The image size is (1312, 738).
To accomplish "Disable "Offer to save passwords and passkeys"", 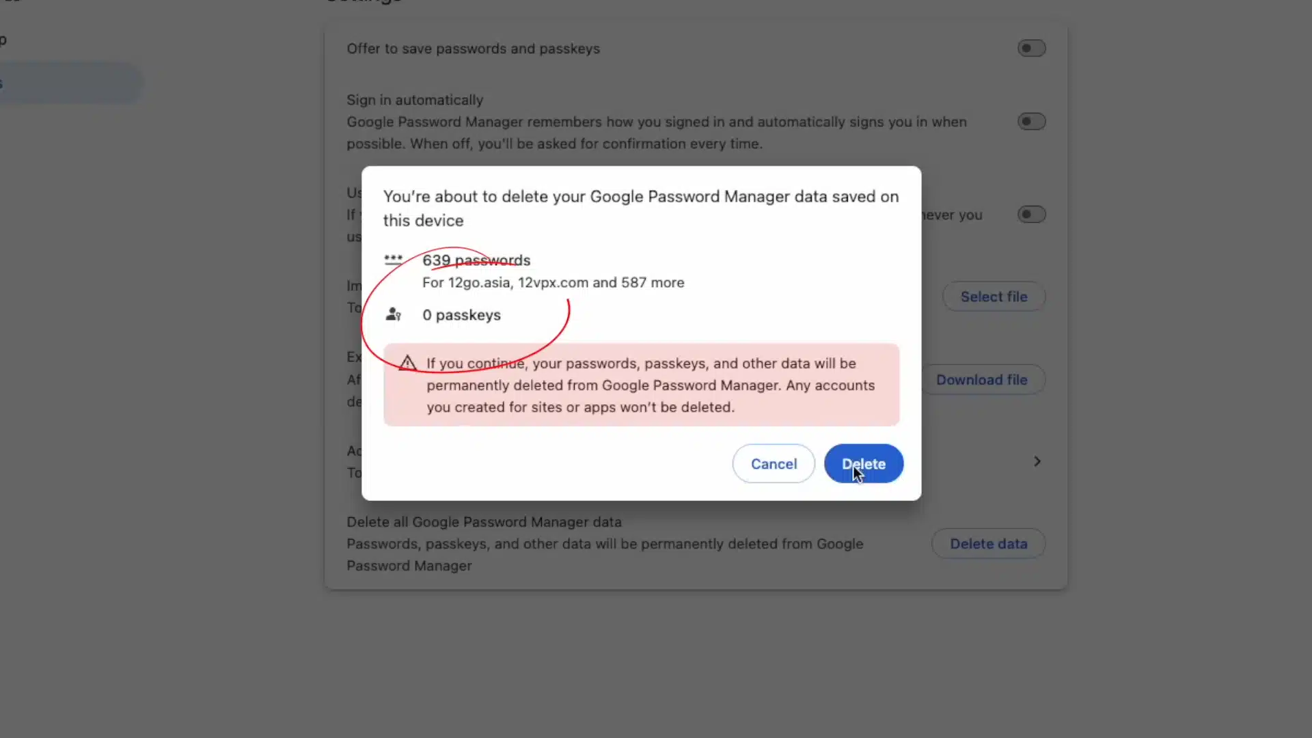I will pos(1030,48).
